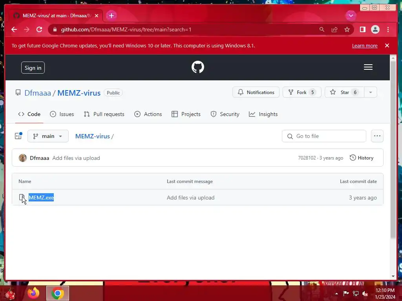
Task: Expand the file tree side panel
Action: [18, 136]
